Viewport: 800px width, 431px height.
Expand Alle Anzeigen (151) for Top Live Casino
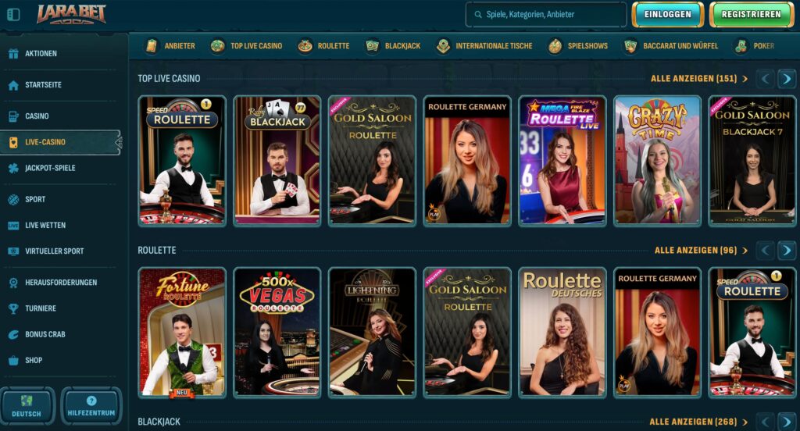point(699,79)
